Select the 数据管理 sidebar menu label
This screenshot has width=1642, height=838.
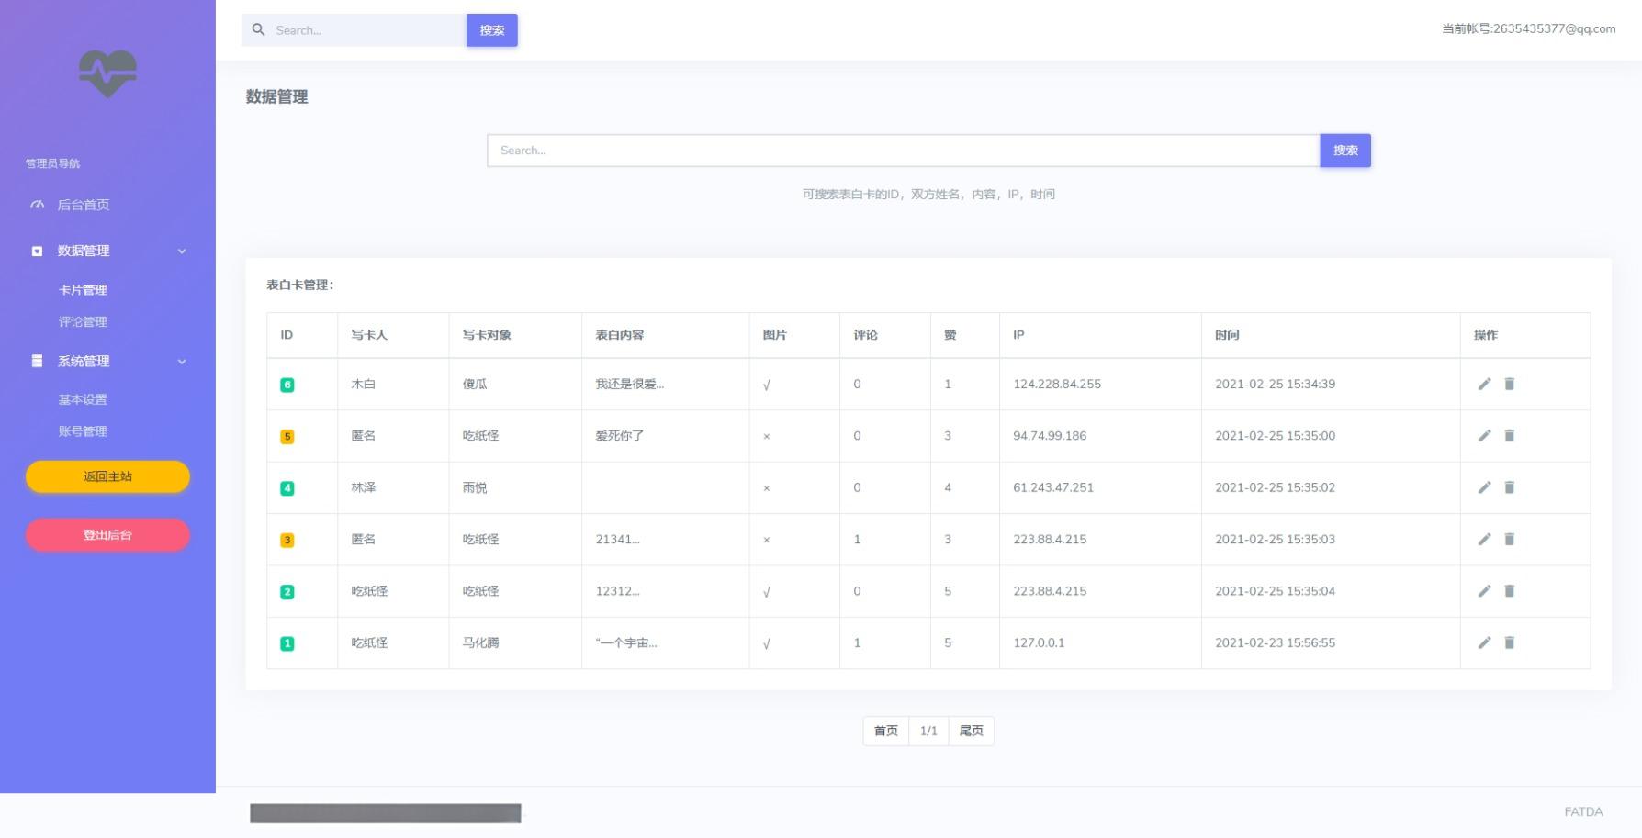coord(84,251)
